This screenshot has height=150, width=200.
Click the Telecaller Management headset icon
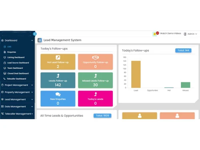coord(2,114)
